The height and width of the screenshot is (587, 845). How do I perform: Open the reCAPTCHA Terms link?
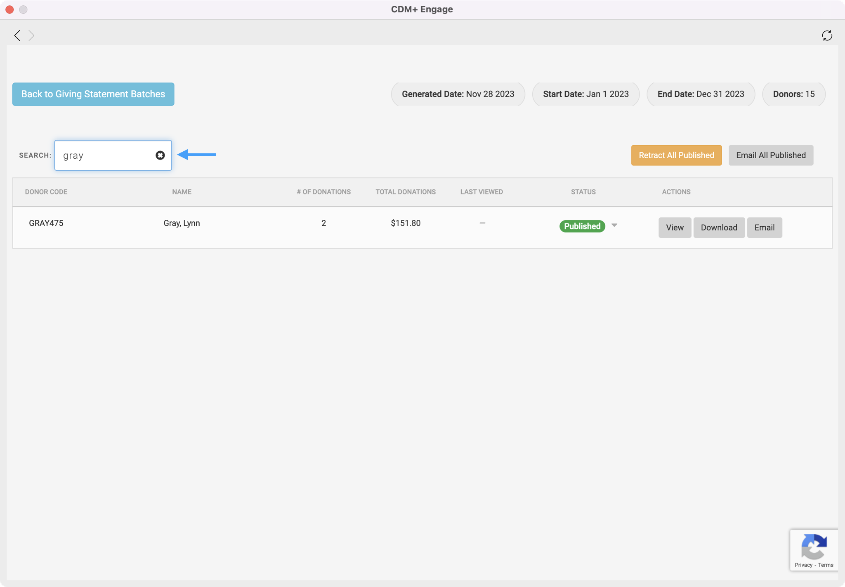click(x=826, y=565)
